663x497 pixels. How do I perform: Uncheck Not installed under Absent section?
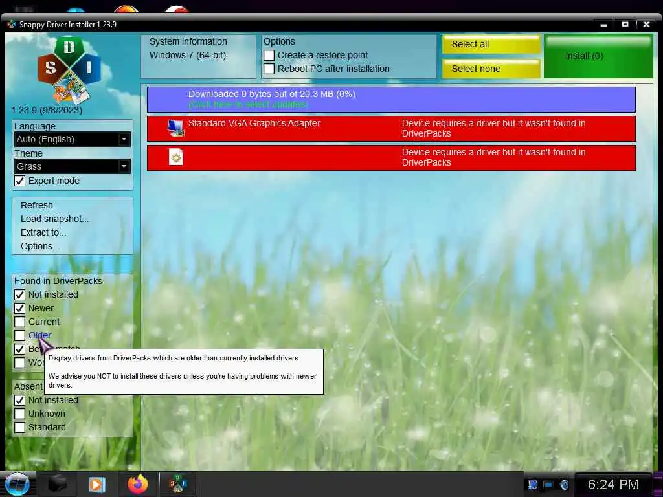pyautogui.click(x=20, y=400)
